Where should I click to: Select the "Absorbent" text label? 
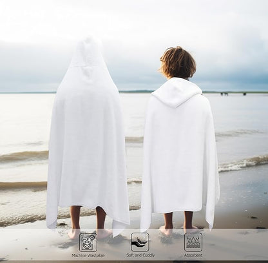tap(193, 255)
